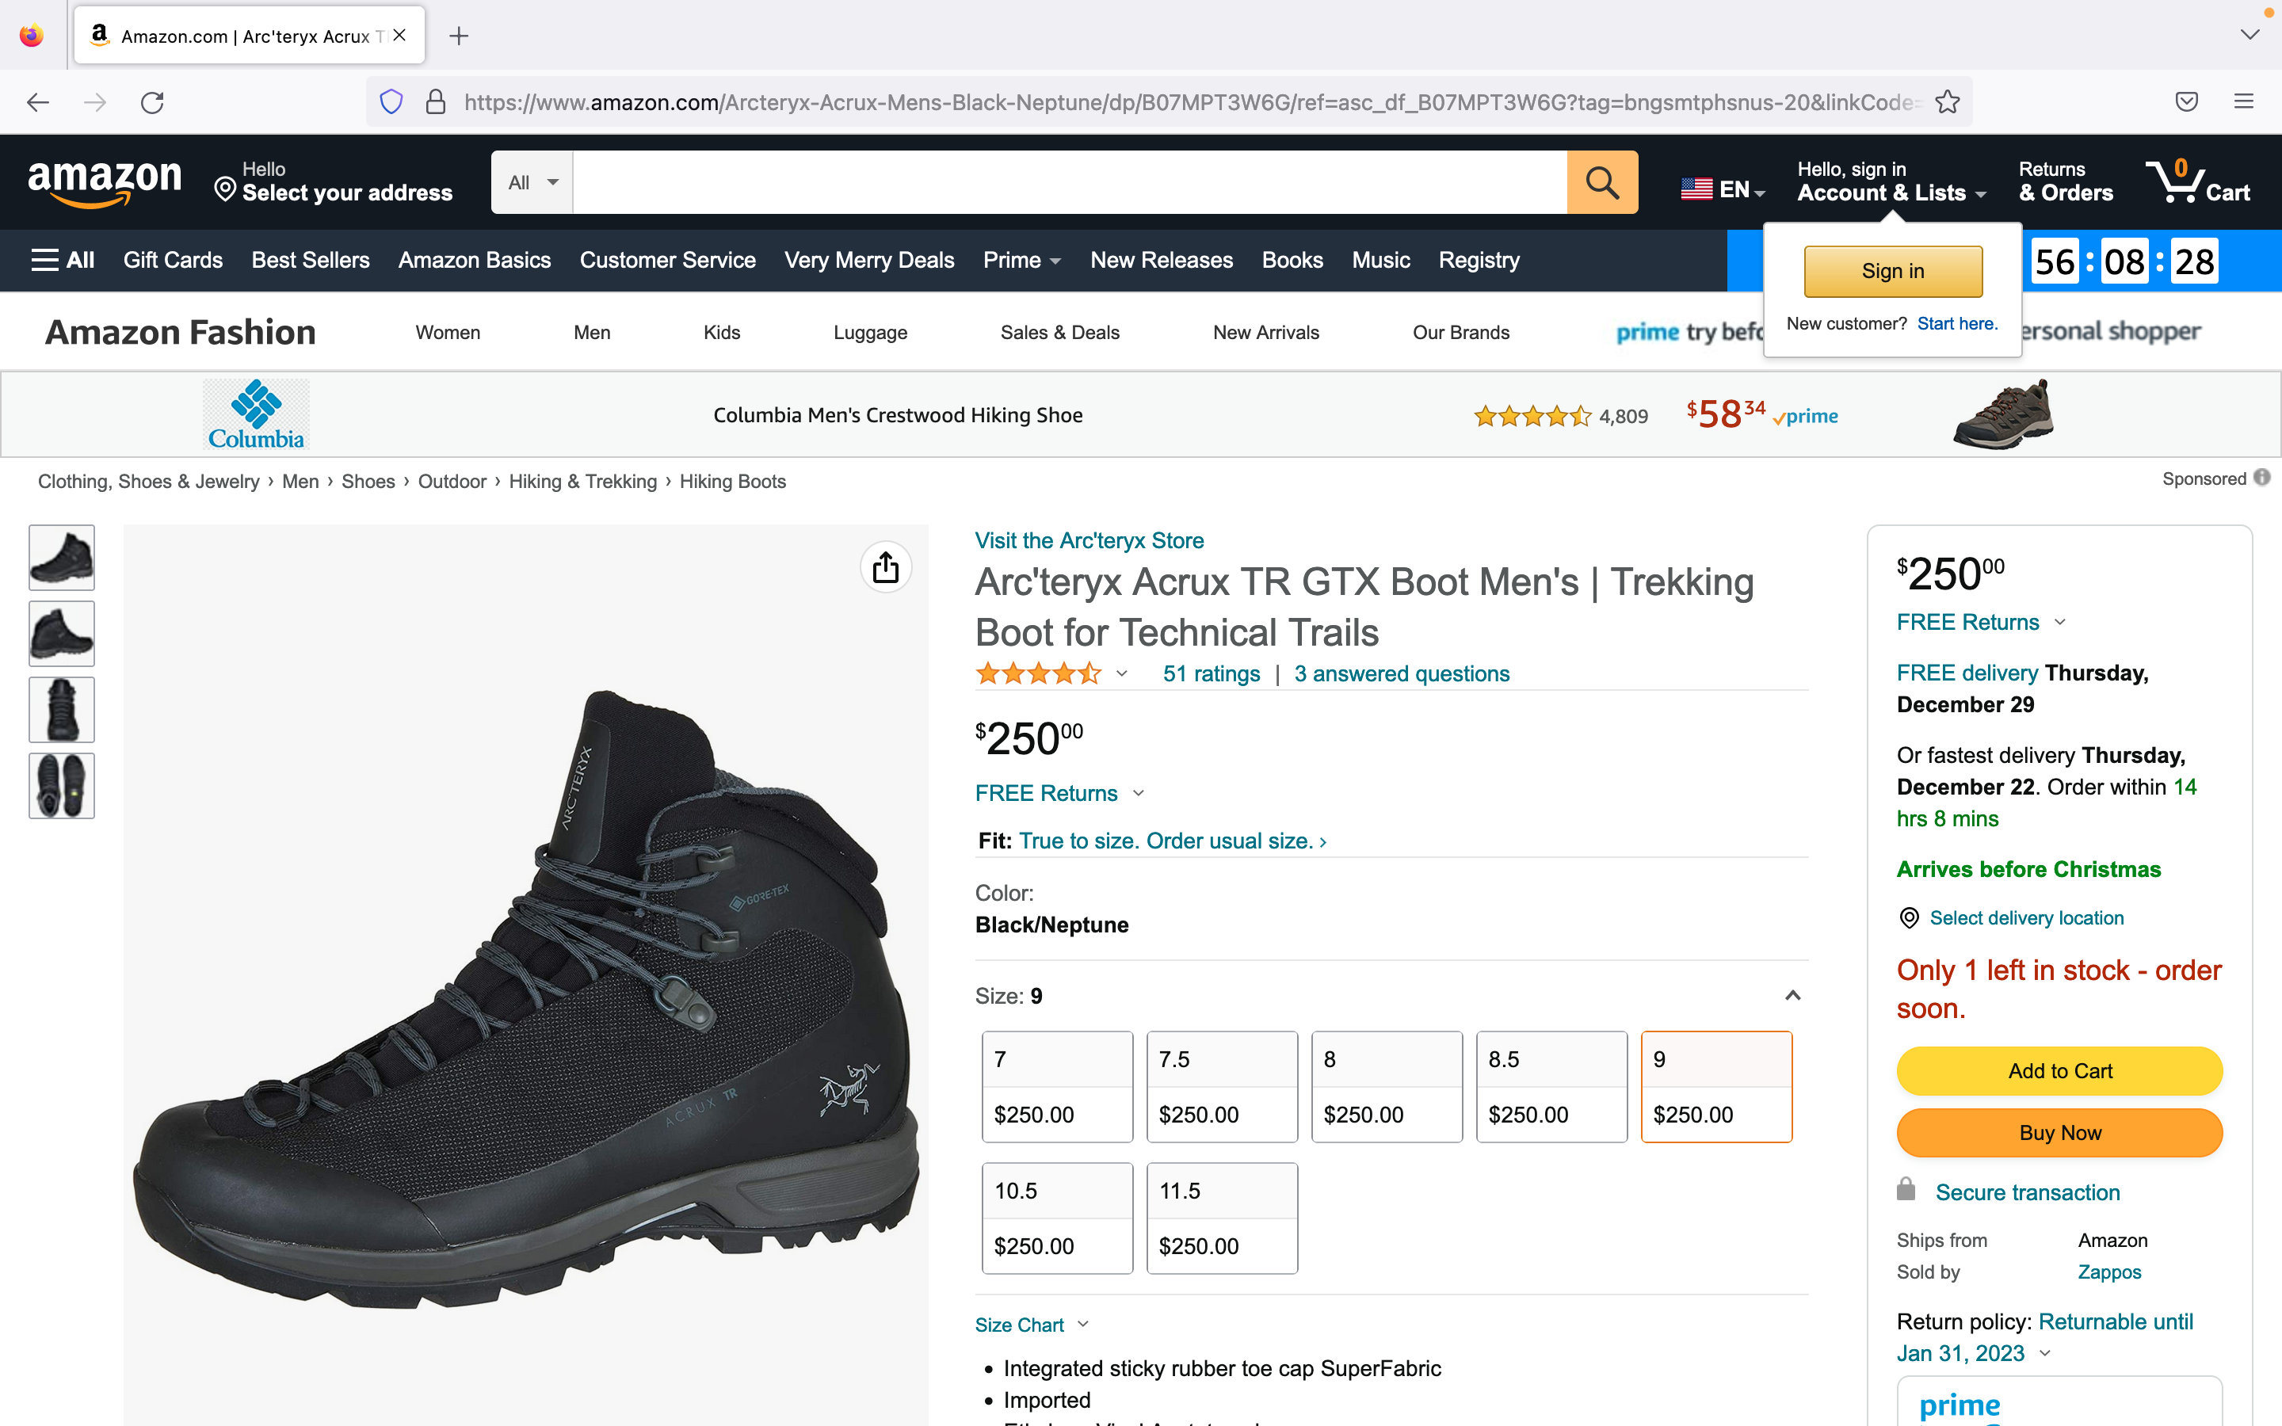Visit the Arc'teryx Store link
The image size is (2282, 1426).
1089,540
